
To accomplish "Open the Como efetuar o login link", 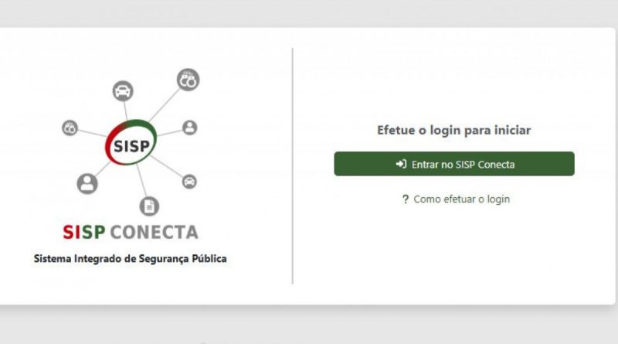I will [461, 199].
